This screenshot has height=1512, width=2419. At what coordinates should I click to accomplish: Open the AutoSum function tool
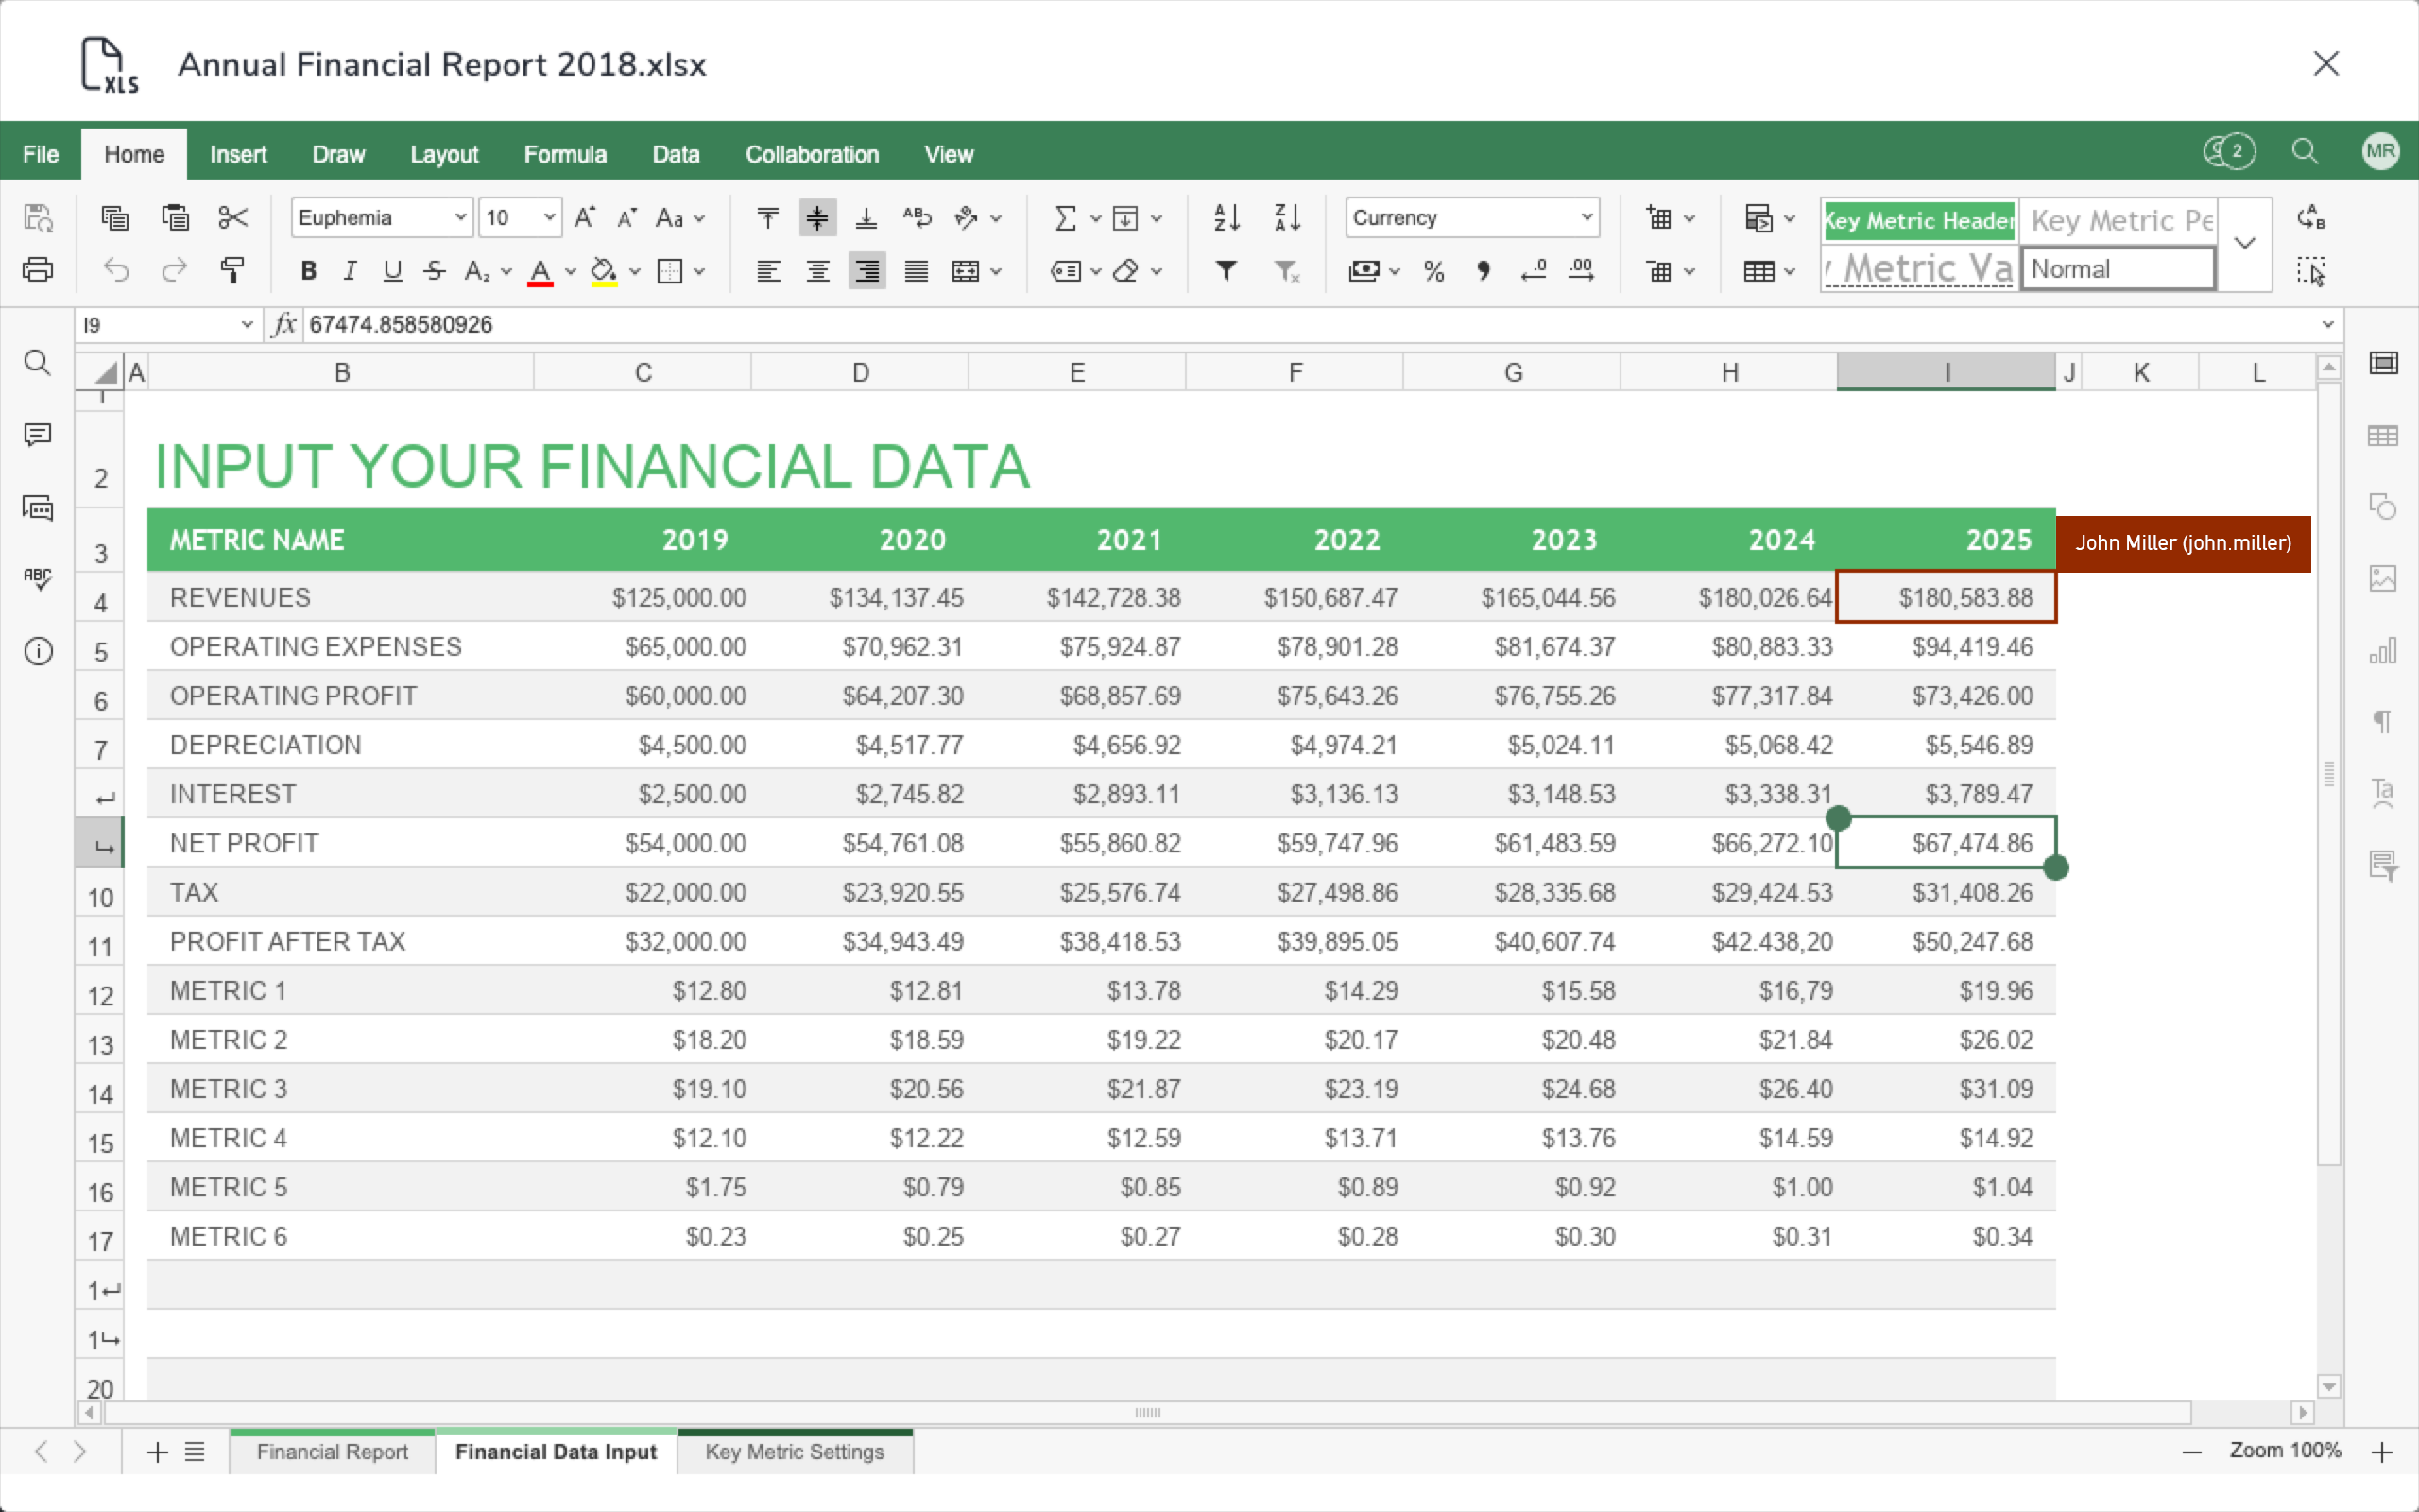[1065, 217]
